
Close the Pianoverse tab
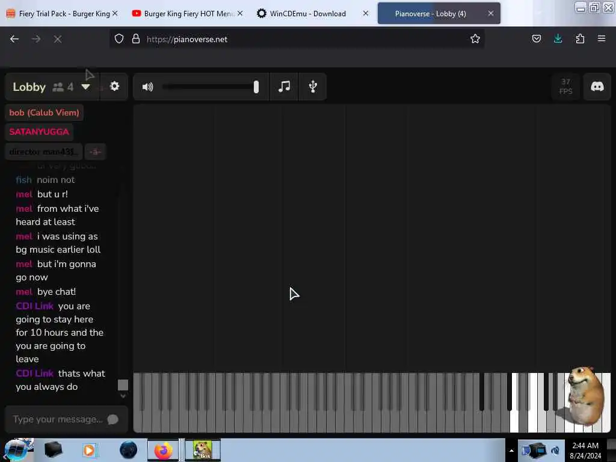tap(491, 13)
